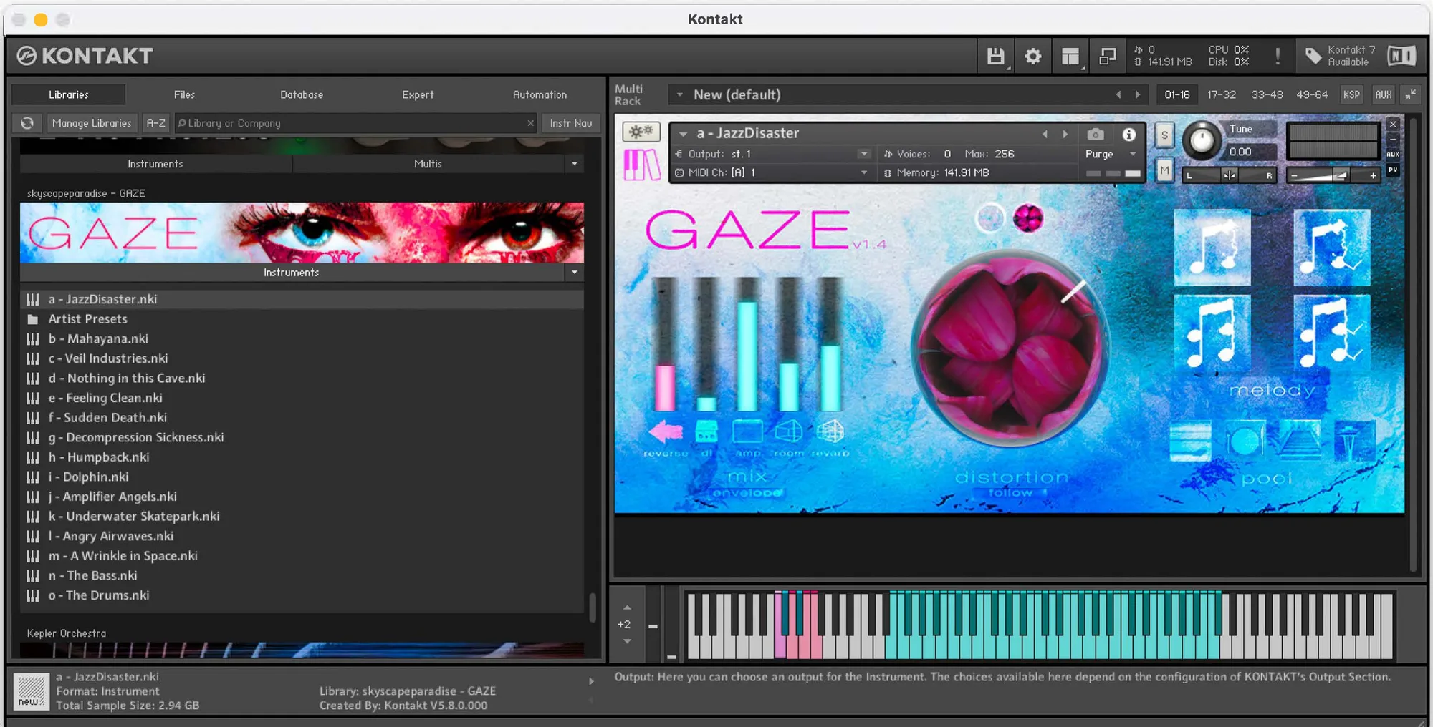Expand the GAZE Instruments dropdown arrow
This screenshot has height=727, width=1433.
coord(575,272)
